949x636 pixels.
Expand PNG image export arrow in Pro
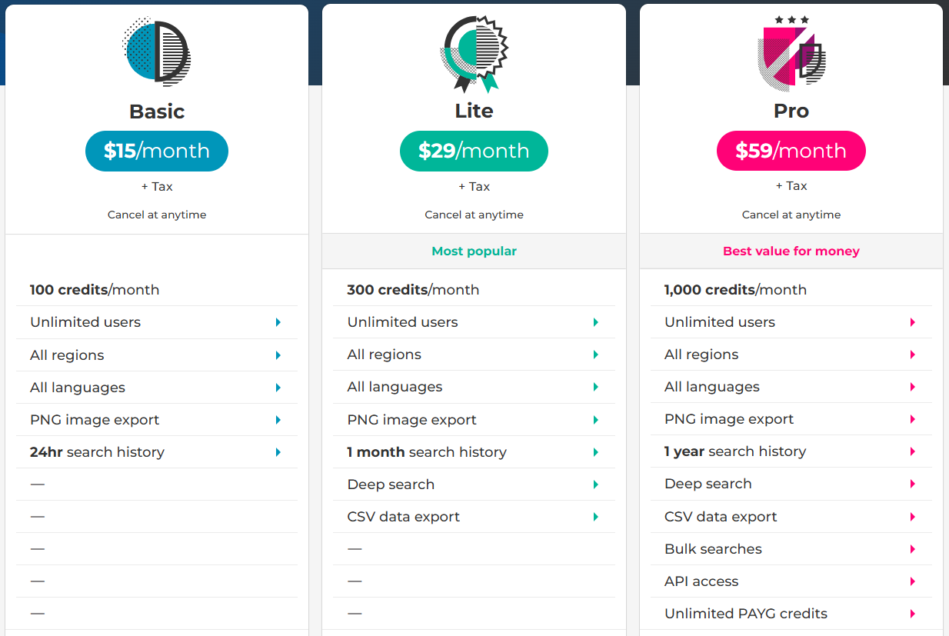(x=913, y=419)
